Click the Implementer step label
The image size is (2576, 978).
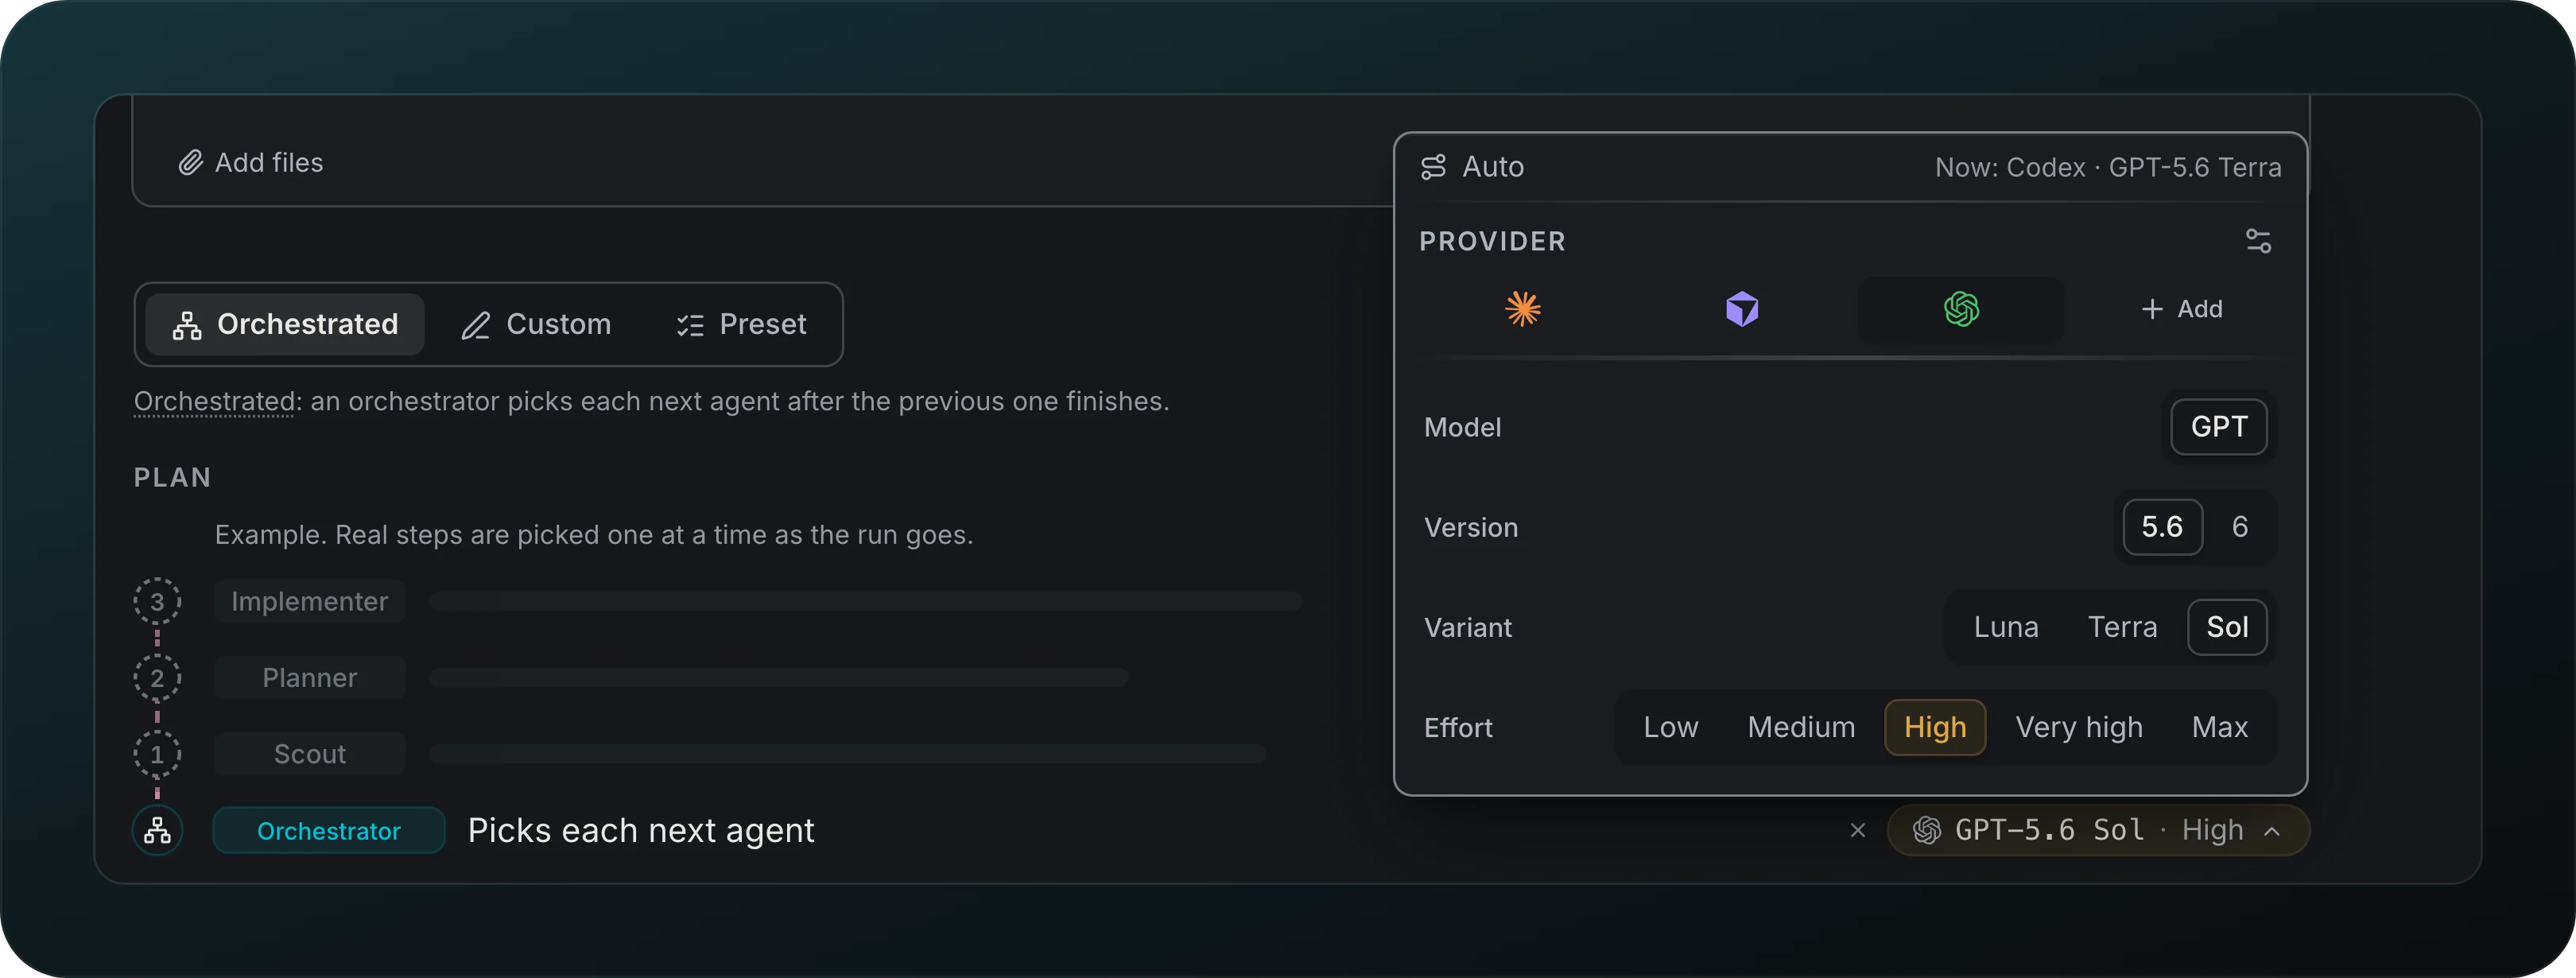click(x=309, y=601)
